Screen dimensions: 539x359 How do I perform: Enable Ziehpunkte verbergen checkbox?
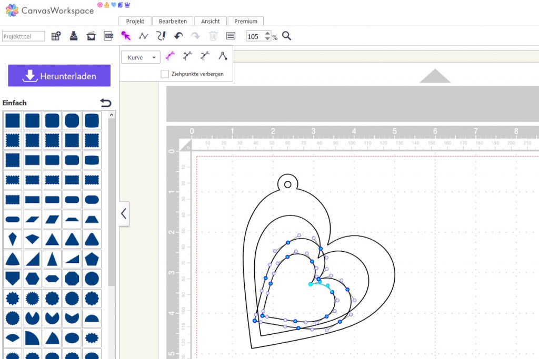165,74
